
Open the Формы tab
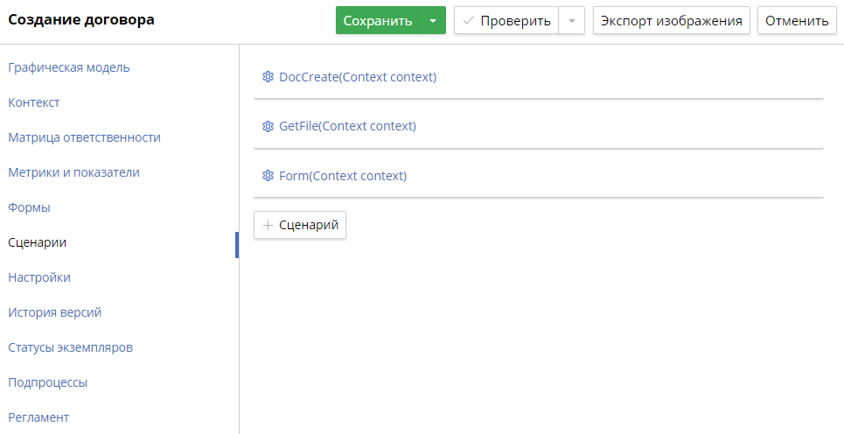click(29, 207)
